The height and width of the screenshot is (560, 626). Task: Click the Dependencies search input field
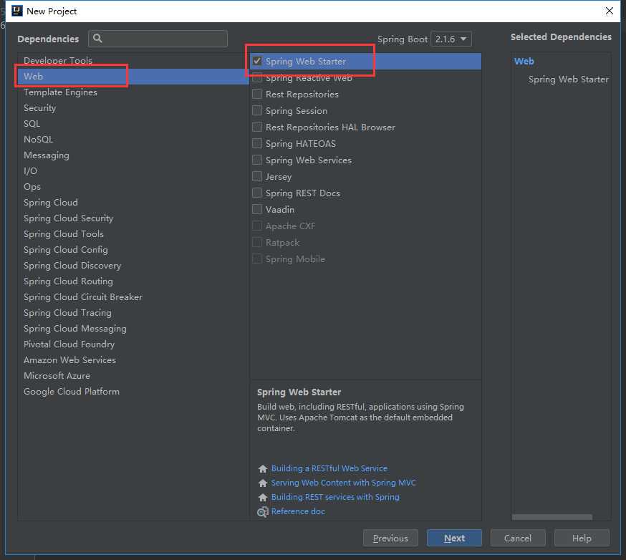tap(158, 39)
